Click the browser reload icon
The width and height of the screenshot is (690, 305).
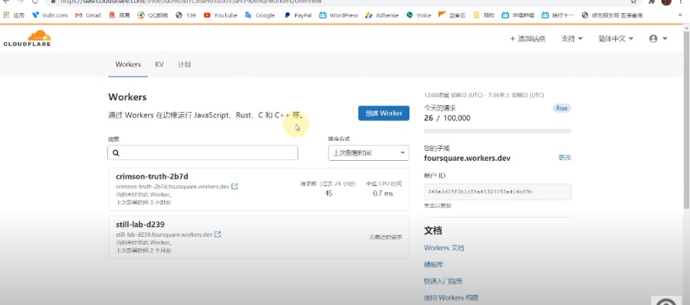[x=35, y=2]
